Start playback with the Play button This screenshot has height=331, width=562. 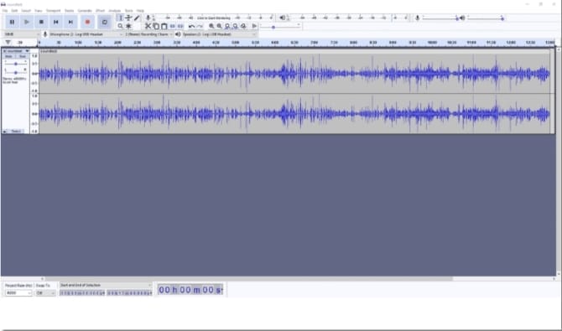27,22
